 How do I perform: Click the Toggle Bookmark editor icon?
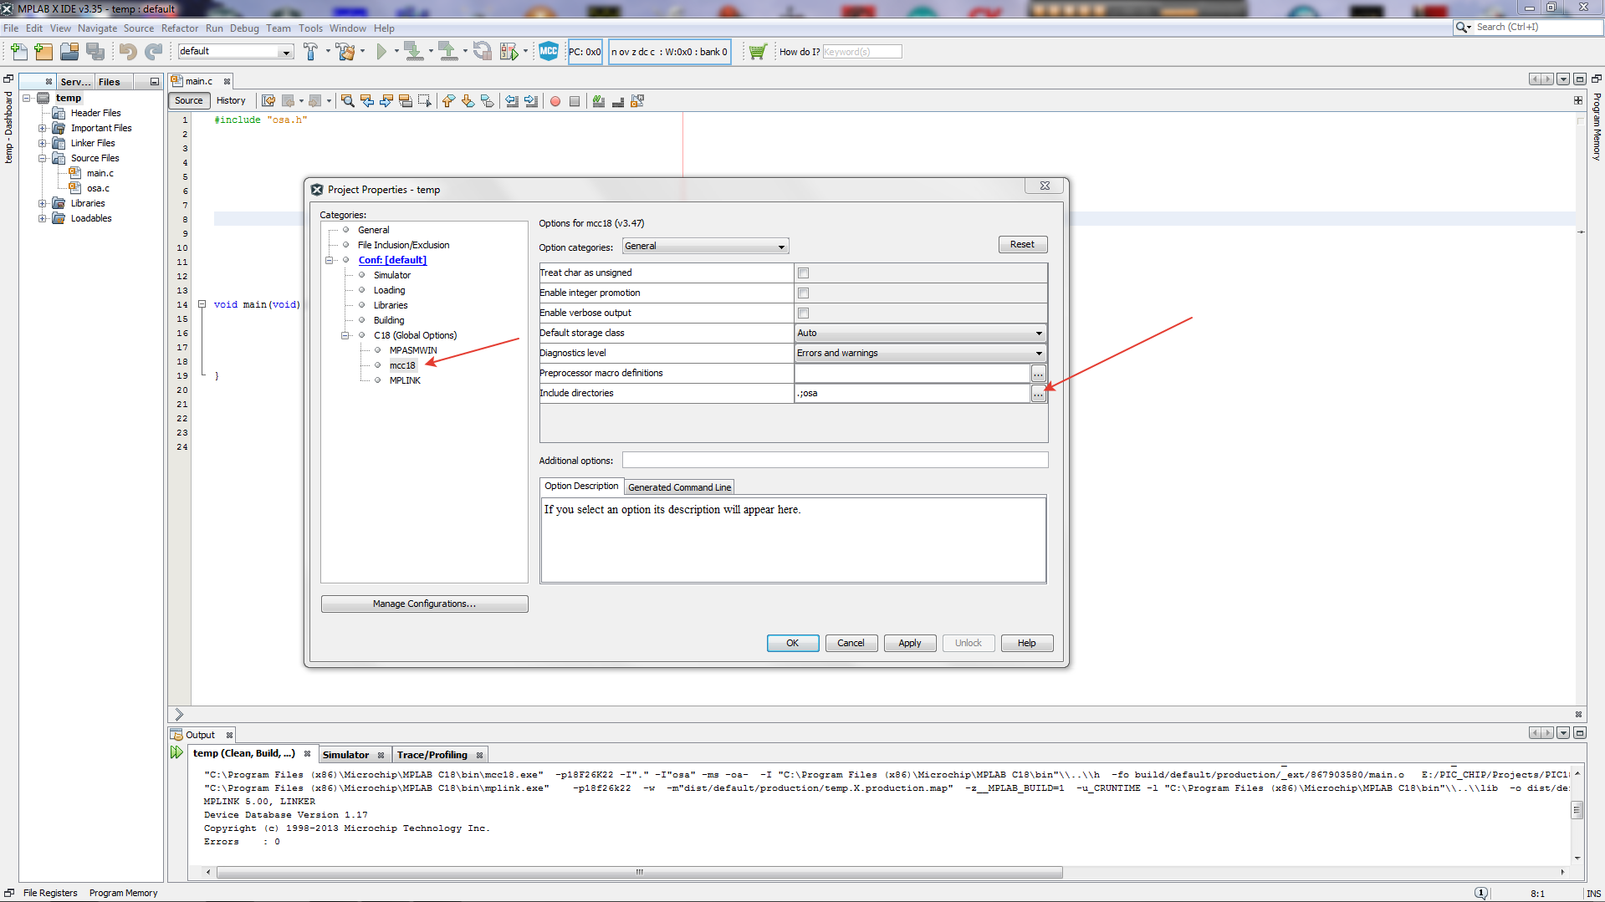488,101
